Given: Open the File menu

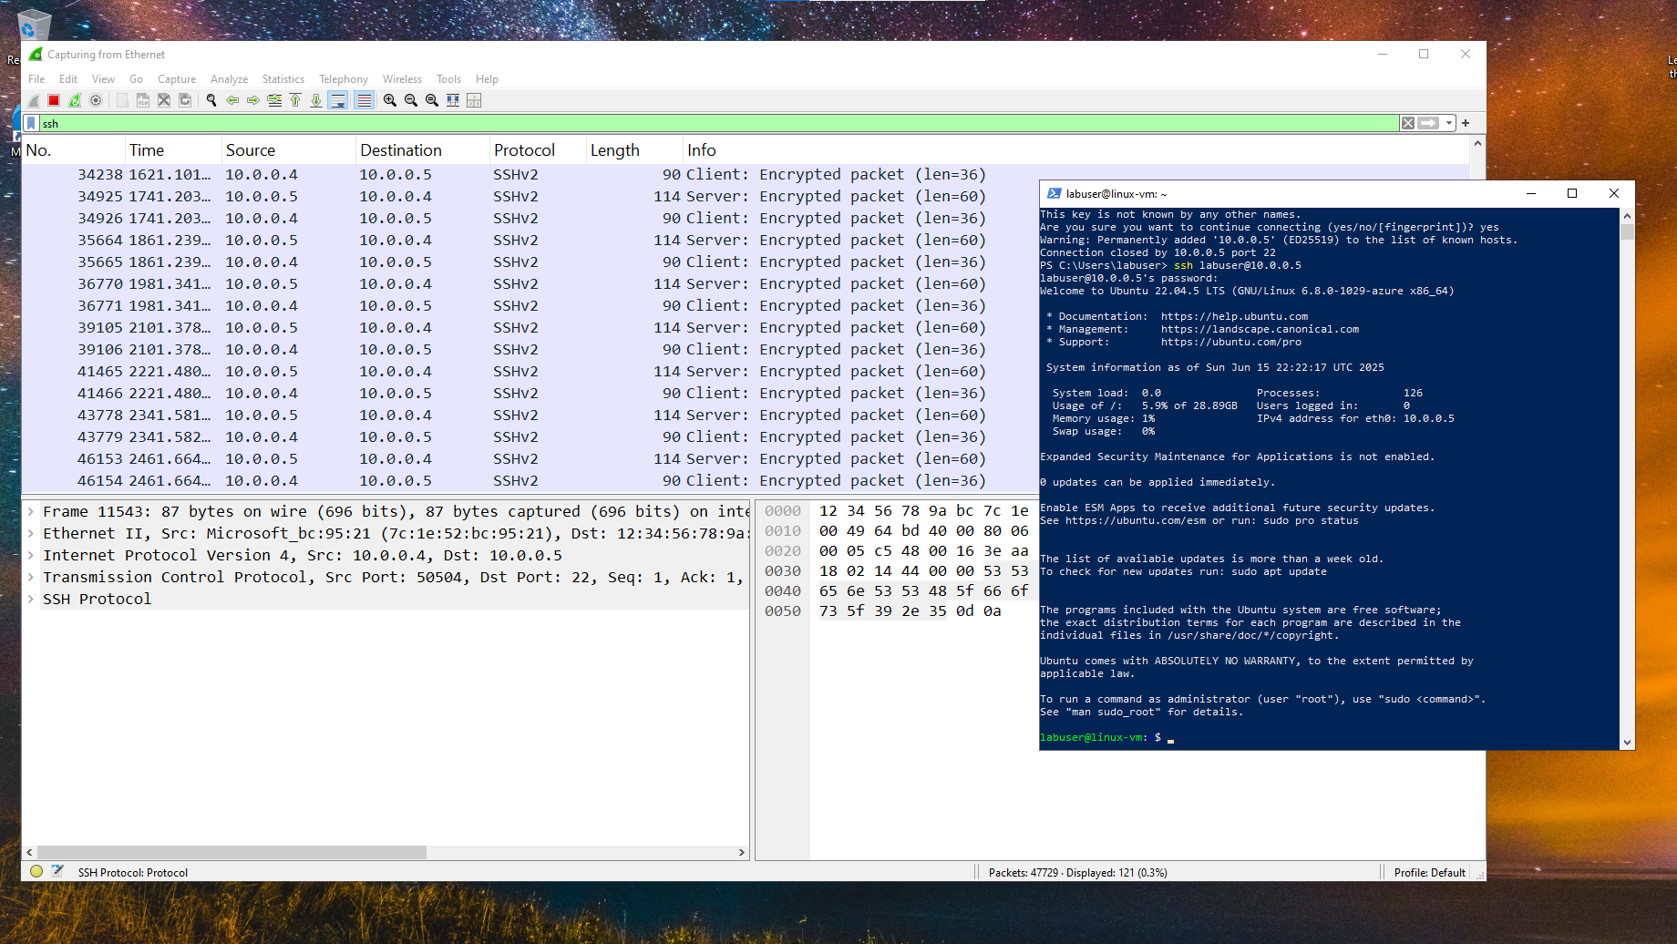Looking at the screenshot, I should coord(36,79).
